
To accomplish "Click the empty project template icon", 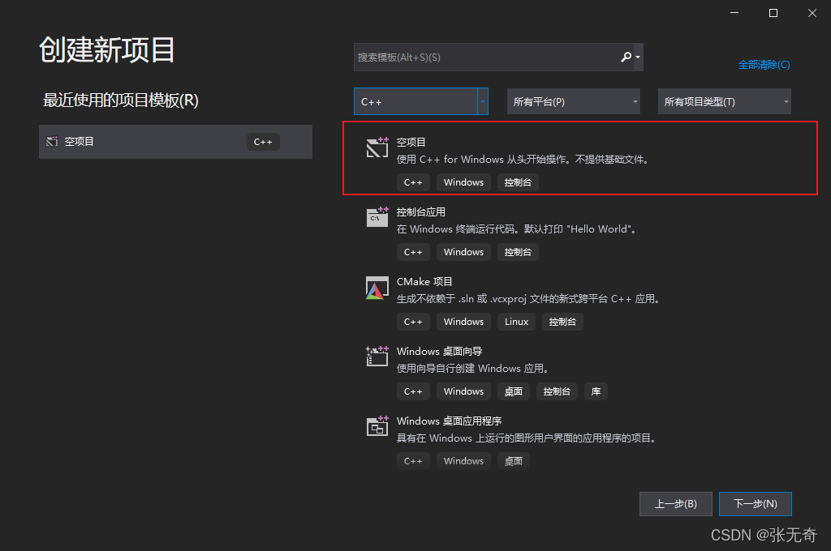I will 377,147.
